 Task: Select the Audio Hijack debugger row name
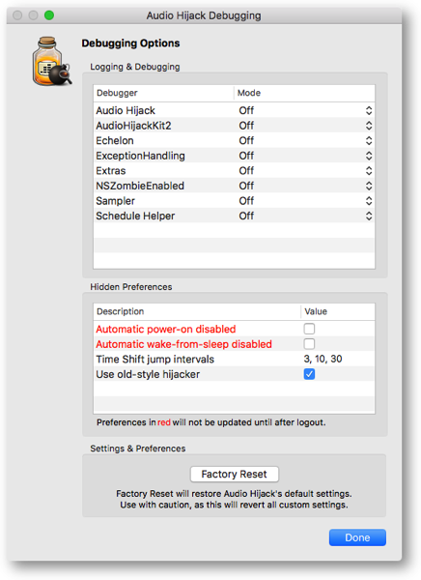126,110
